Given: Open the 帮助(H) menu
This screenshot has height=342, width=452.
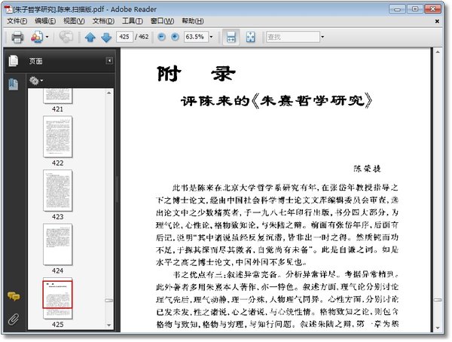Looking at the screenshot, I should pyautogui.click(x=193, y=21).
